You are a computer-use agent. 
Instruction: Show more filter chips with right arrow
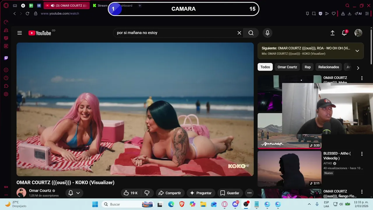(358, 68)
